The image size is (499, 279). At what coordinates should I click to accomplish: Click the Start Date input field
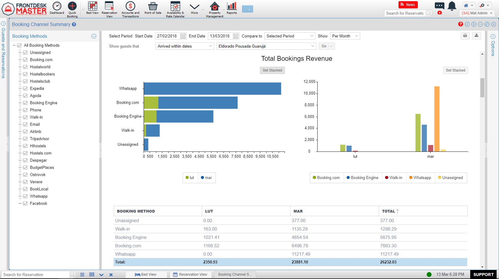(x=167, y=36)
